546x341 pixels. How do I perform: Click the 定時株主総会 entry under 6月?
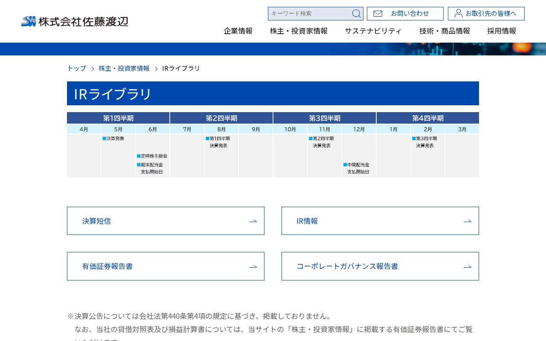[152, 156]
